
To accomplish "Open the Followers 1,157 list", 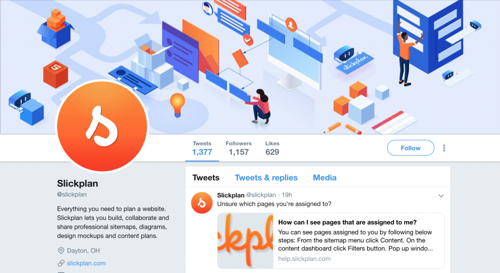I will tap(238, 148).
